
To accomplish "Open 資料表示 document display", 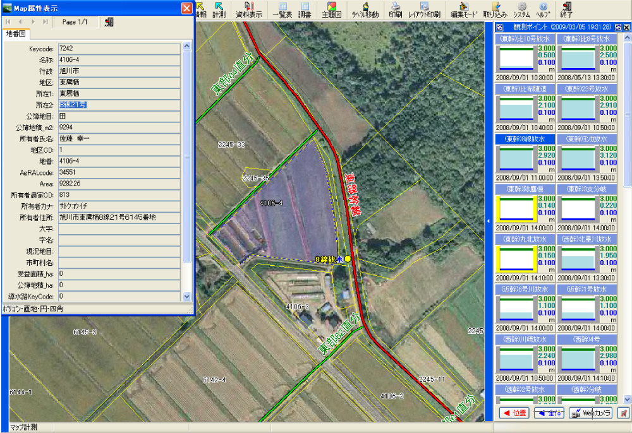I will [x=249, y=9].
